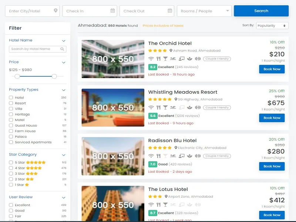This screenshot has width=296, height=222.
Task: Click the gym dumbbell icon for The Orchid Hotel
Action: [198, 59]
